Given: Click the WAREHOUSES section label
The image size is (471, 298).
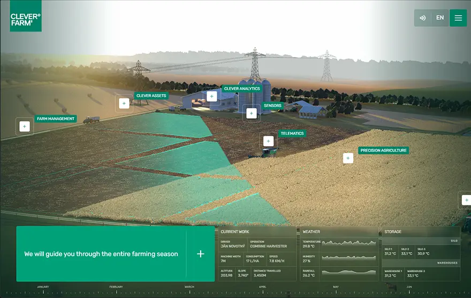Looking at the screenshot, I should point(447,263).
